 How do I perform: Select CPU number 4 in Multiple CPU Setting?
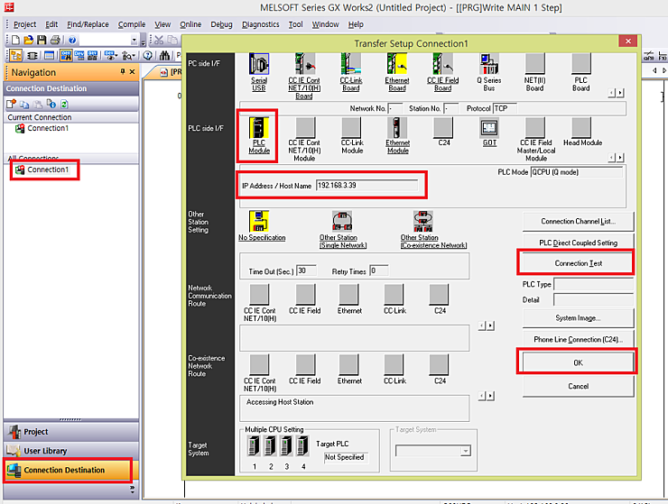[x=303, y=446]
